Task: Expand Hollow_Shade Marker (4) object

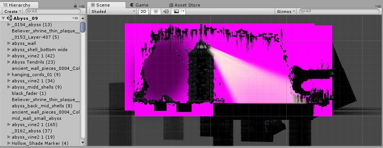Action: pyautogui.click(x=9, y=143)
